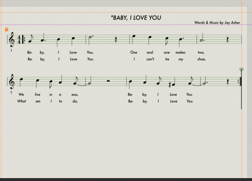The image size is (252, 181).
Task: Click the eighth note above the lyric "zoo,"
Action: click(75, 81)
